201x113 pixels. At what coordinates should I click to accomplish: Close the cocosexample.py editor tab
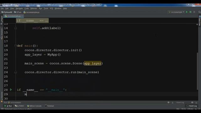(x=22, y=16)
